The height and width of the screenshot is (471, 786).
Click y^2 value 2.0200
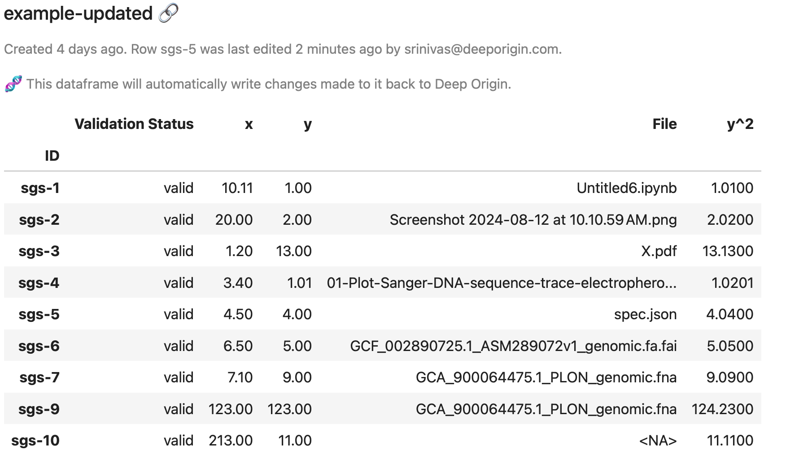730,220
